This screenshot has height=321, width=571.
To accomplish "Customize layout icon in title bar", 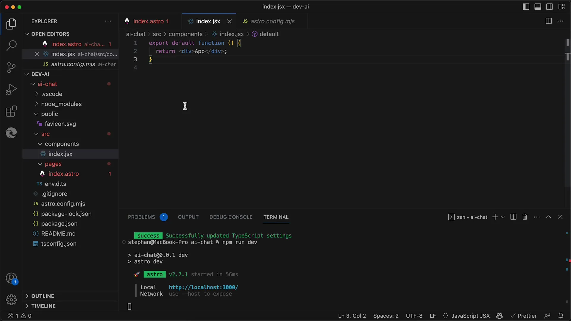I will [561, 7].
